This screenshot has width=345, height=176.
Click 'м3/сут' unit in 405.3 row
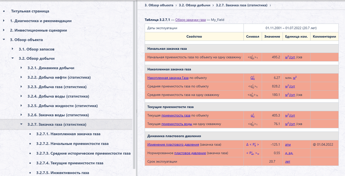click(290, 116)
